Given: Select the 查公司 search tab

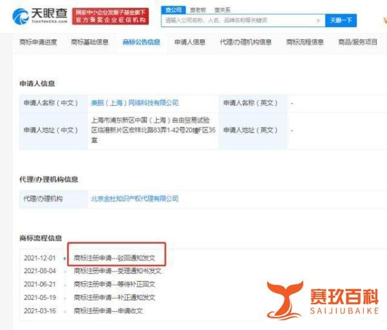Looking at the screenshot, I should [174, 10].
